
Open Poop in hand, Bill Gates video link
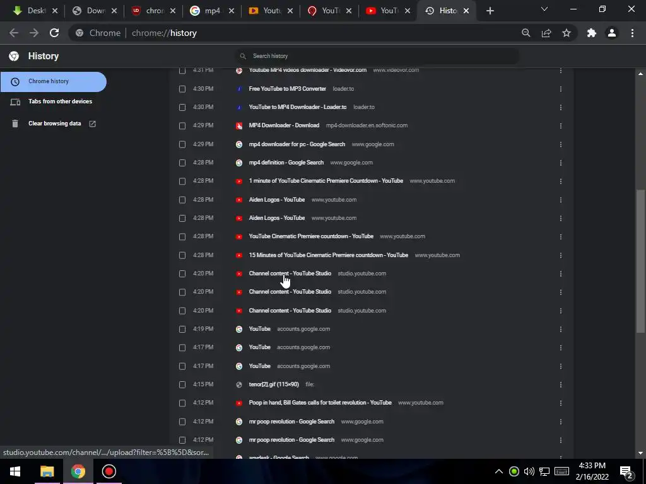[320, 403]
